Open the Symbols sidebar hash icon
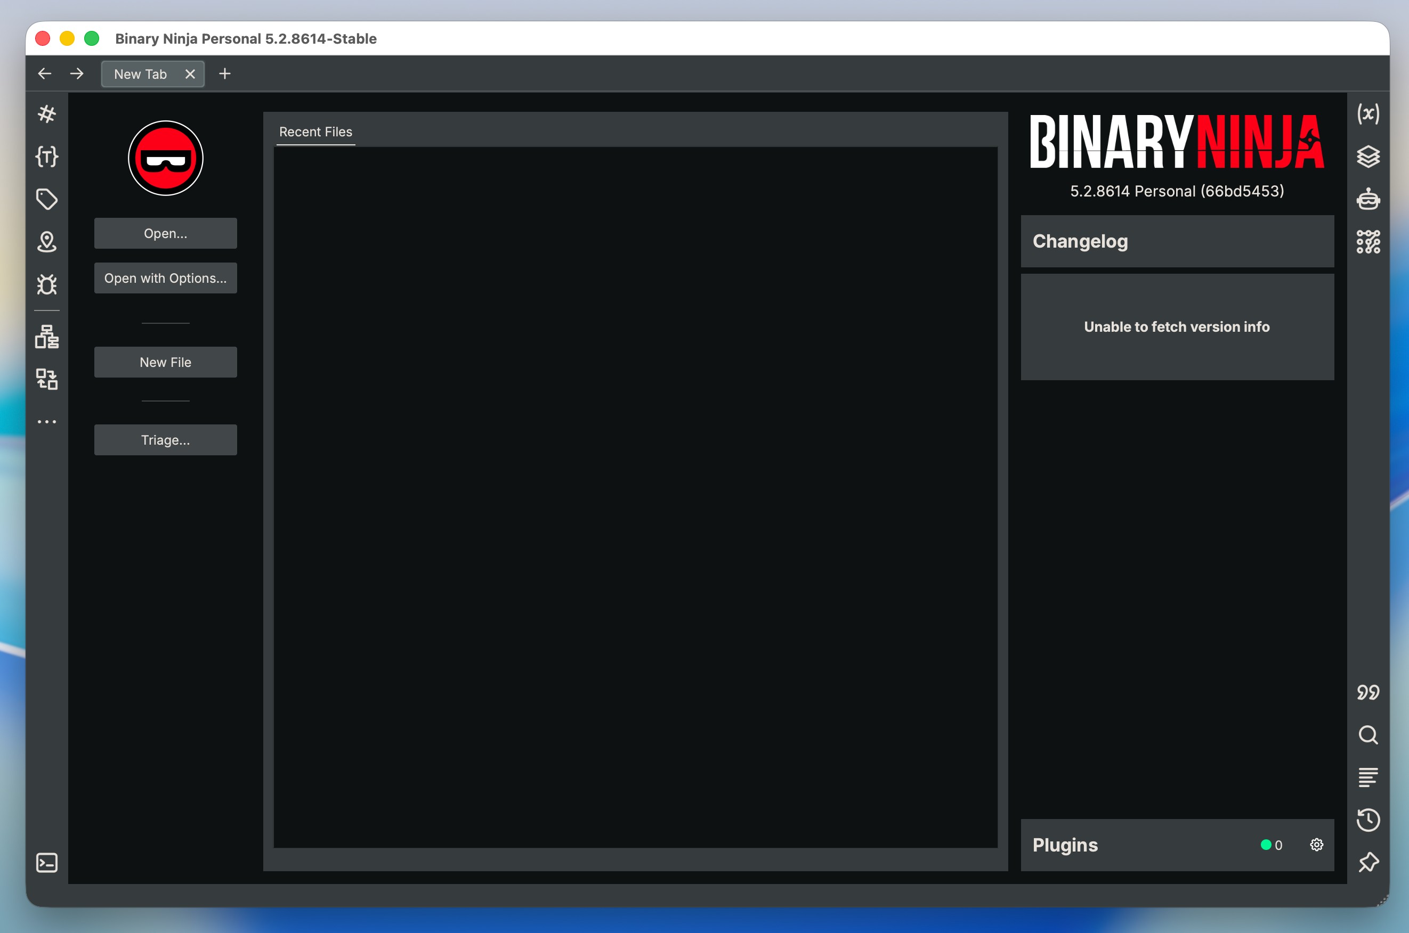Image resolution: width=1409 pixels, height=933 pixels. pos(46,113)
